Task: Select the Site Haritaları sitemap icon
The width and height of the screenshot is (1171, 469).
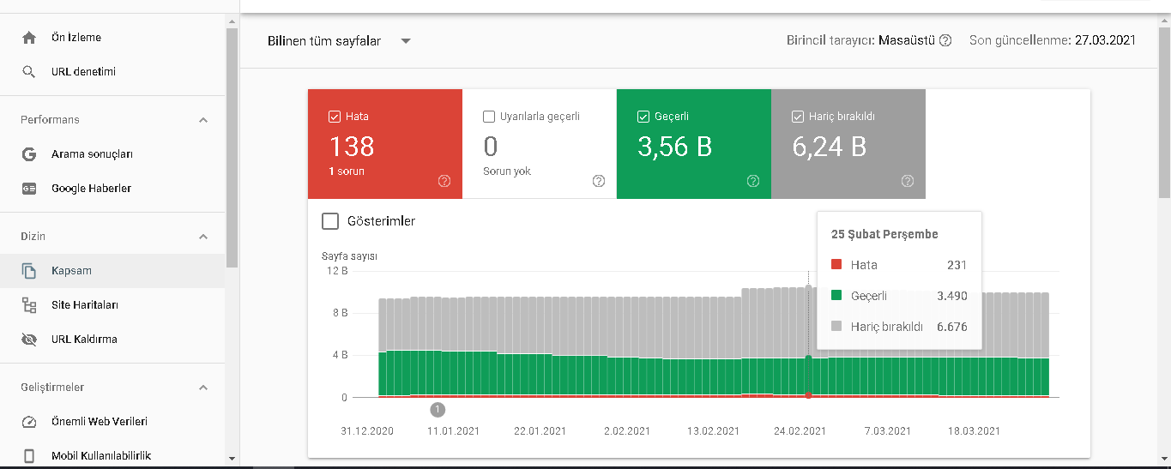Action: [x=29, y=305]
